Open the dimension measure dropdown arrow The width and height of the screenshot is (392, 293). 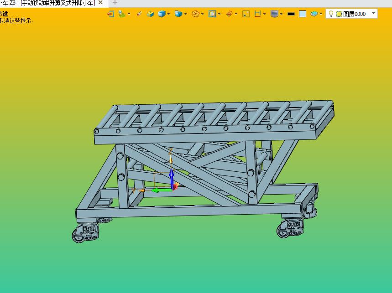click(x=265, y=14)
